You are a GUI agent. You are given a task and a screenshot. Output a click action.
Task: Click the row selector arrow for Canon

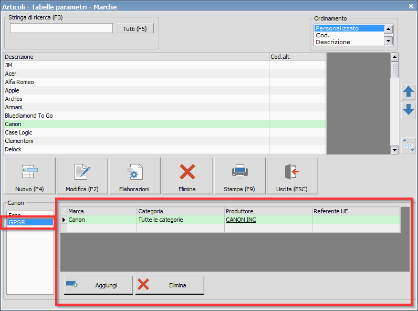(x=64, y=220)
